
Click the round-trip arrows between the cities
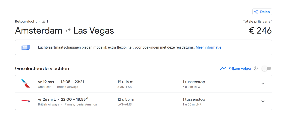click(x=68, y=31)
